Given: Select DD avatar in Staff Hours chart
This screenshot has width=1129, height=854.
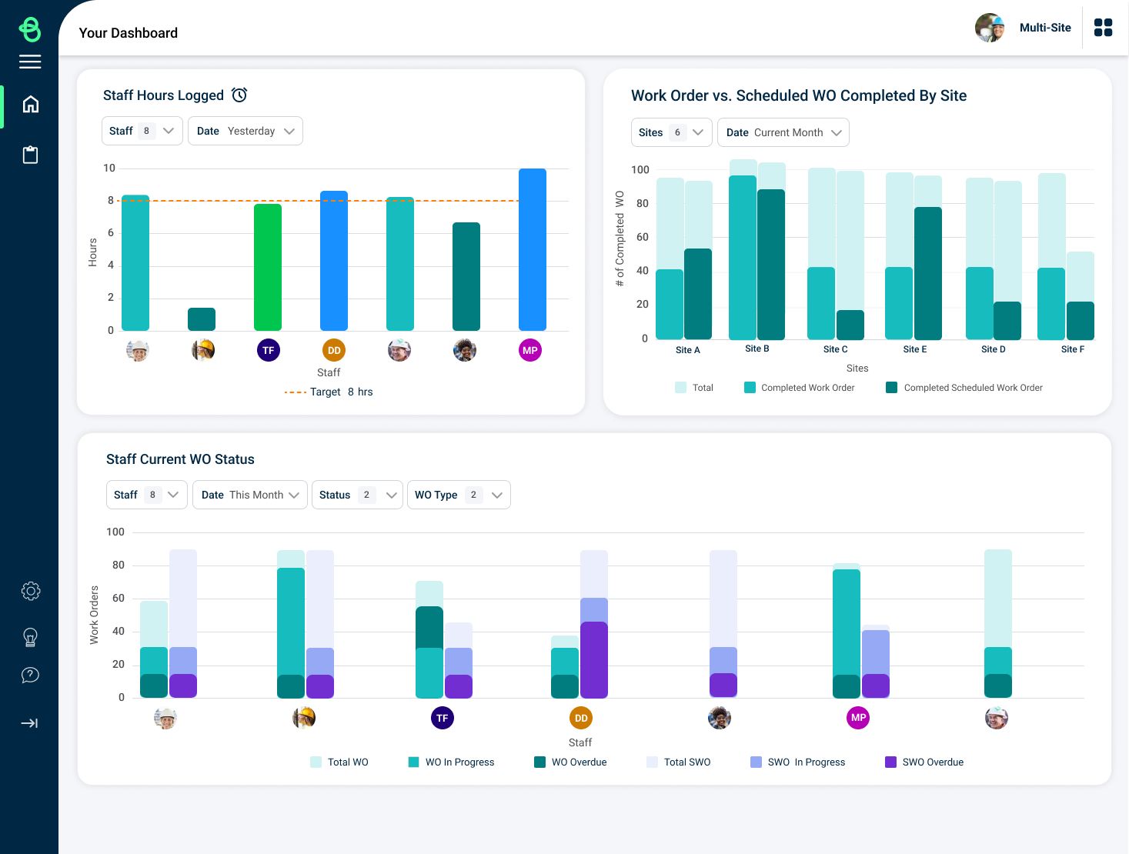Looking at the screenshot, I should pyautogui.click(x=334, y=350).
